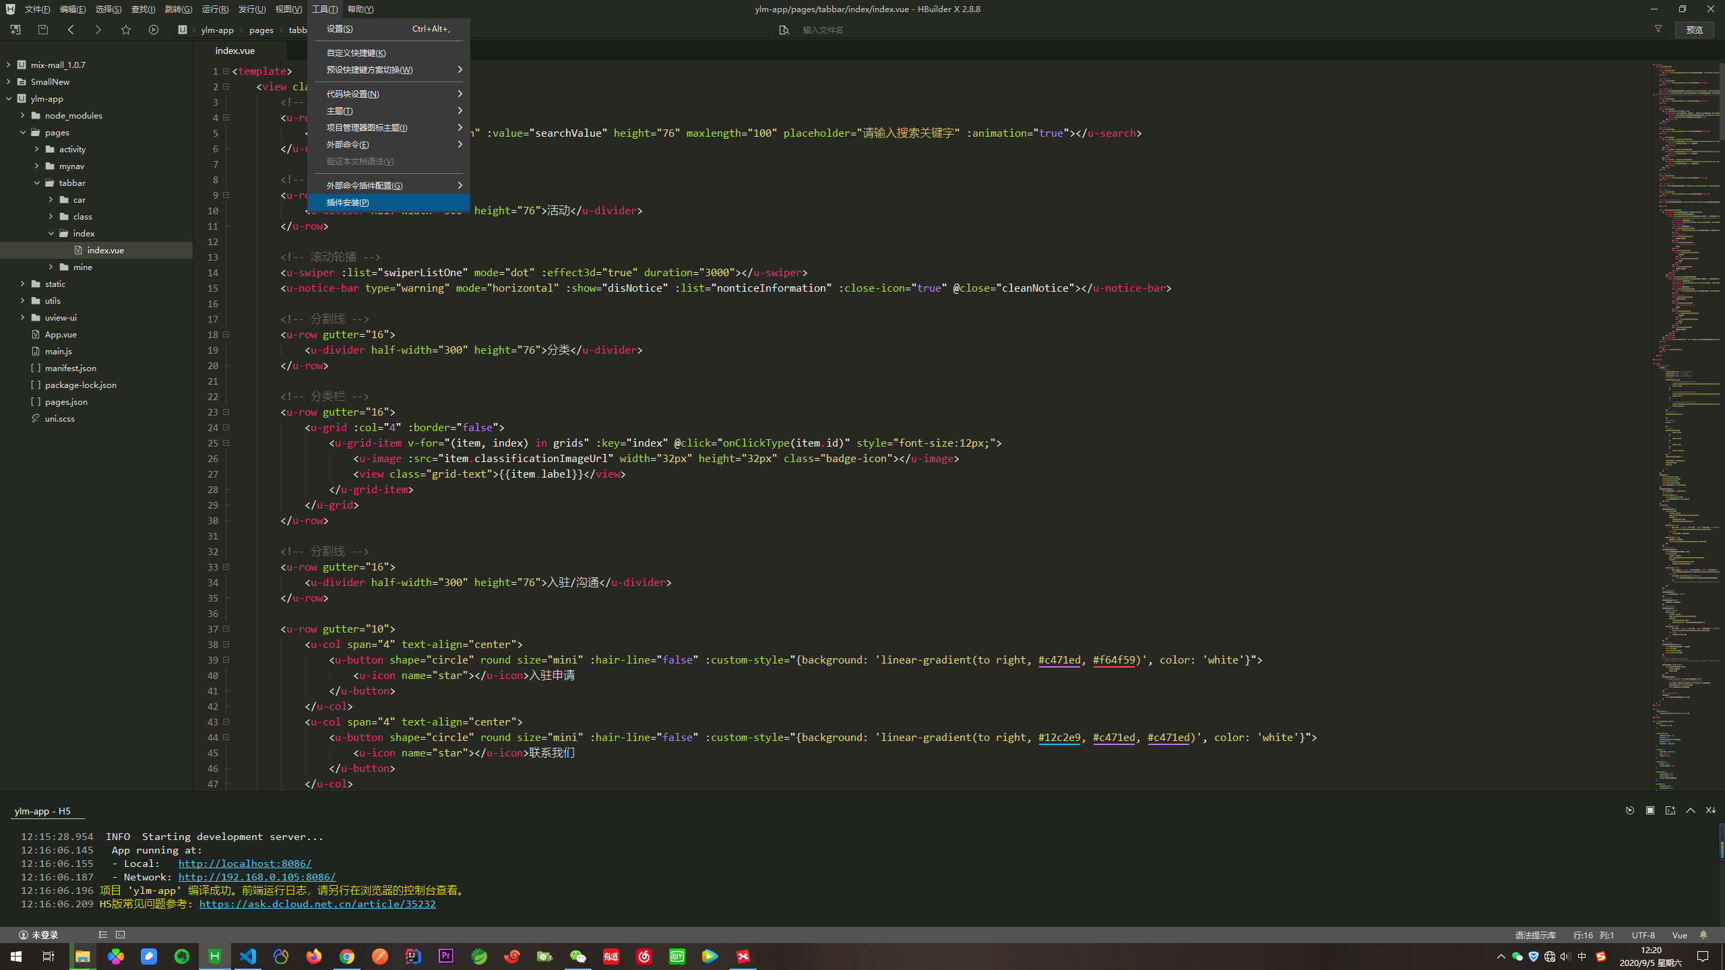Expand the 主题 submenu arrow
The width and height of the screenshot is (1725, 970).
coord(460,110)
